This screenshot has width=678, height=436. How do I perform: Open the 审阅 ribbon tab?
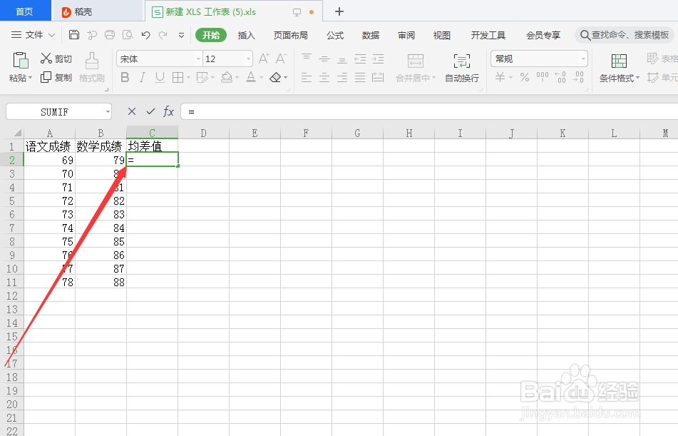click(406, 35)
